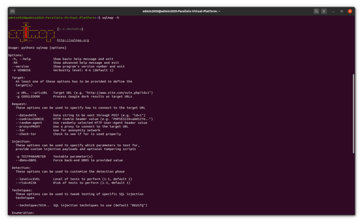
Task: Click the terminal vertical scrollbar thumb
Action: [353, 114]
